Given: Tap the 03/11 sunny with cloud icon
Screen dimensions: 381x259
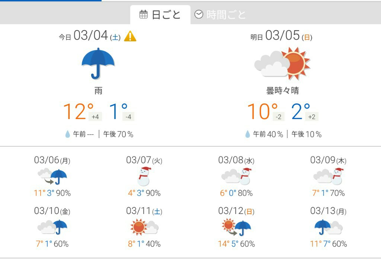Looking at the screenshot, I should pyautogui.click(x=144, y=227).
